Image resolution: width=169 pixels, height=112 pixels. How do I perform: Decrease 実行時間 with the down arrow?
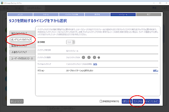coord(74,43)
